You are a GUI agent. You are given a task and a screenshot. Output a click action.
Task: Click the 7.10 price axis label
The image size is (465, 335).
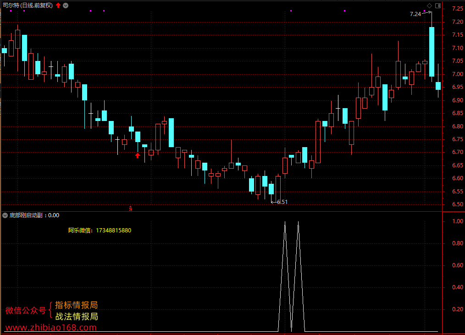[x=458, y=48]
